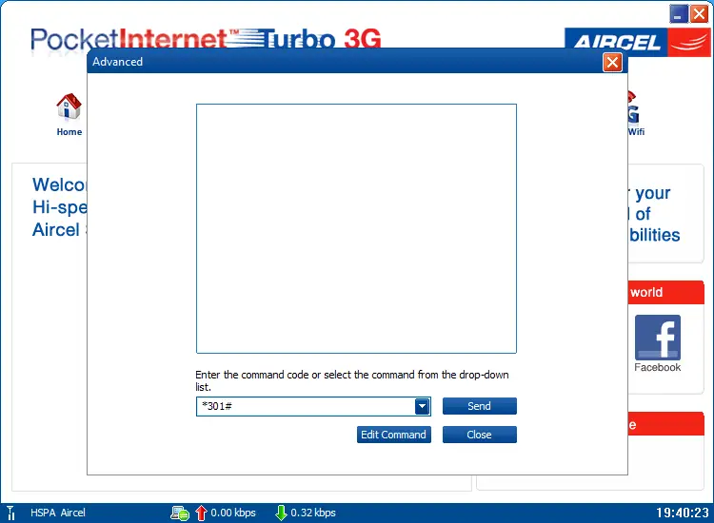The image size is (714, 523).
Task: Click the red 'world' panel header
Action: point(666,293)
